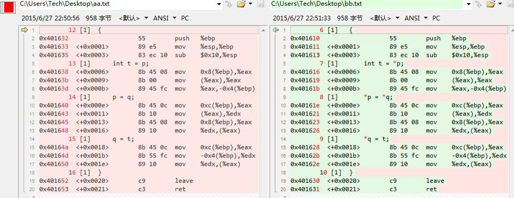Click the 0x401635 sub $0x10,%esp line

pyautogui.click(x=149, y=55)
